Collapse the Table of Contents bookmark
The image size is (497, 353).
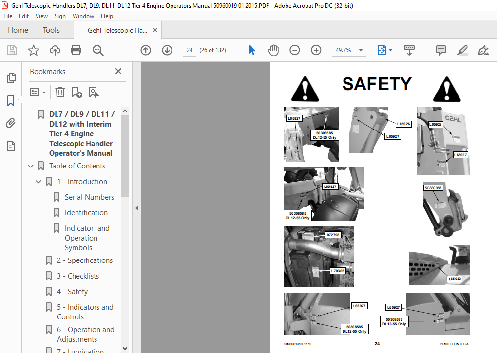click(x=31, y=166)
